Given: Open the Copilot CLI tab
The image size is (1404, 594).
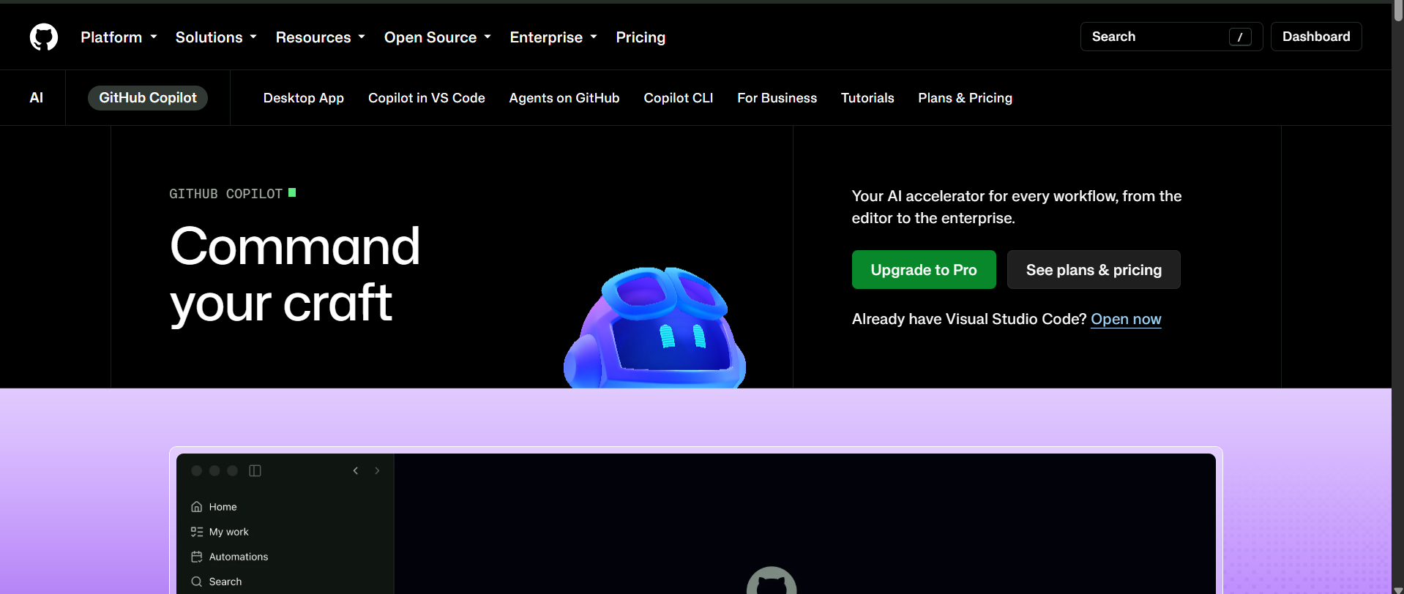Looking at the screenshot, I should point(679,98).
